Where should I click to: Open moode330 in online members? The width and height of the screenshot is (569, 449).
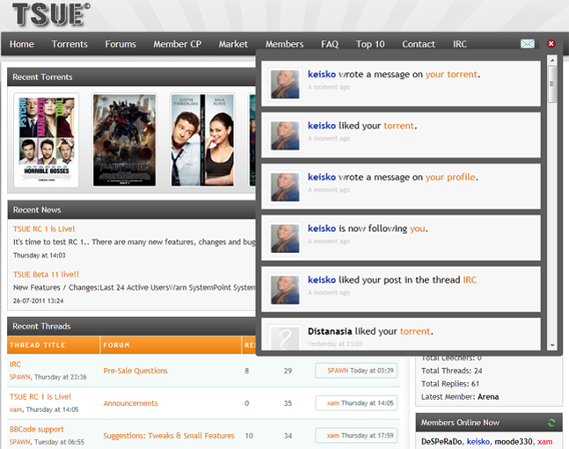(514, 442)
